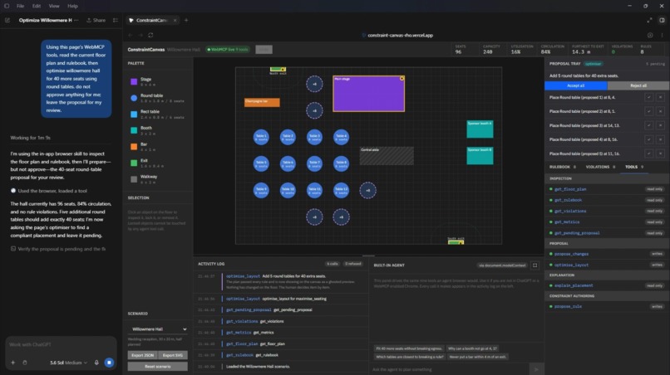Viewport: 670px width, 375px height.
Task: Select the orange Bar palette swatch
Action: (134, 146)
